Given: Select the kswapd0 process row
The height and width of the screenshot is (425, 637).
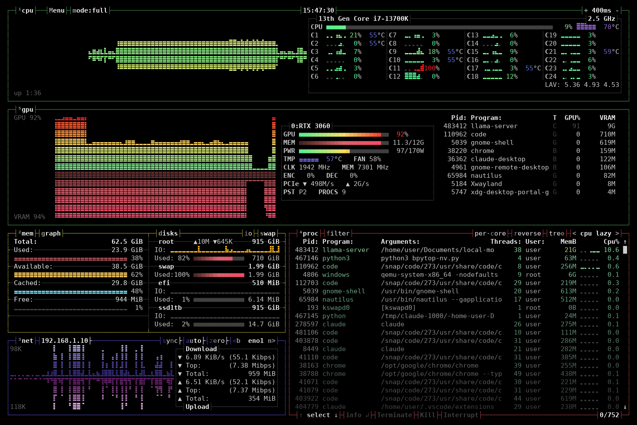Looking at the screenshot, I should 457,308.
